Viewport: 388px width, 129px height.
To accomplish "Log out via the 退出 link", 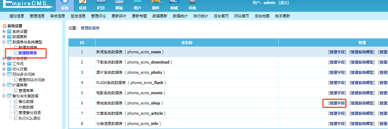I will [x=284, y=3].
